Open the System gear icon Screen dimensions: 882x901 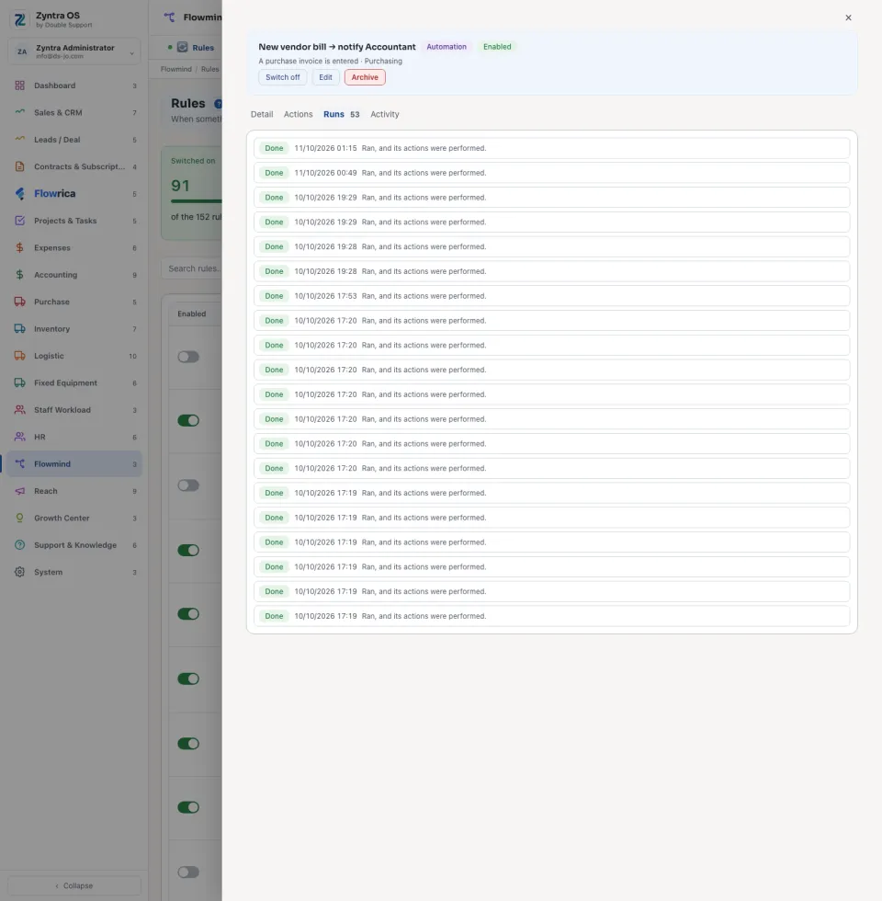(19, 572)
